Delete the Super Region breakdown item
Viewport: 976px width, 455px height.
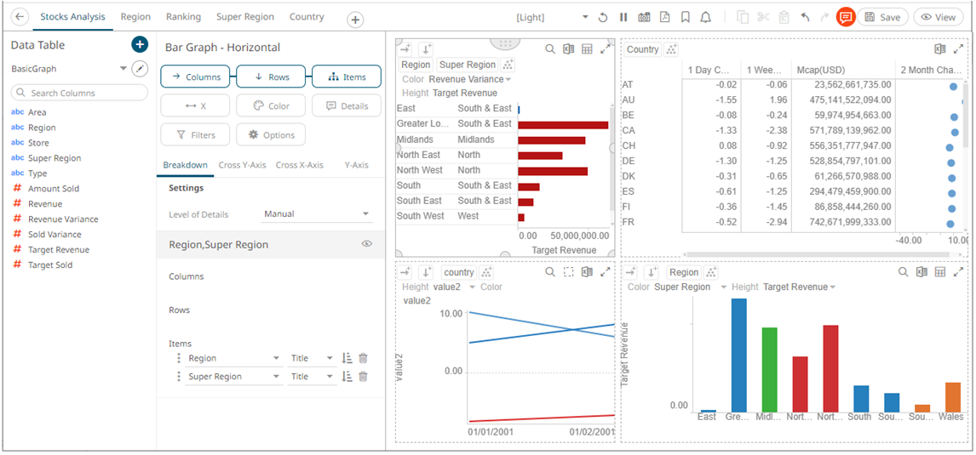coord(363,377)
